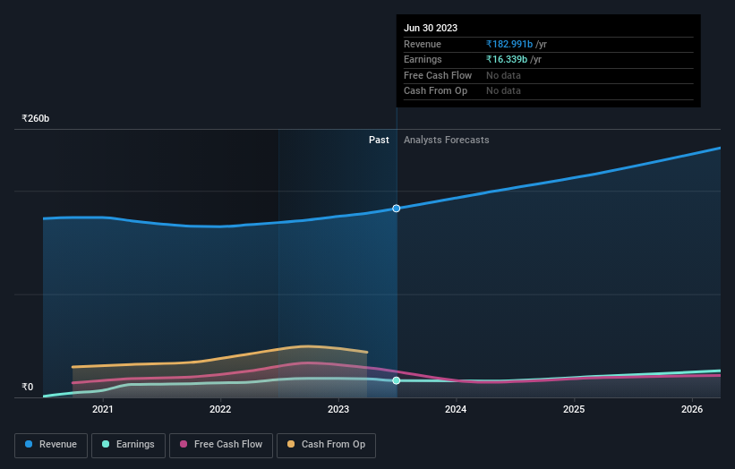Viewport: 735px width, 469px height.
Task: Click the 2024 x-axis label
Action: tap(456, 410)
